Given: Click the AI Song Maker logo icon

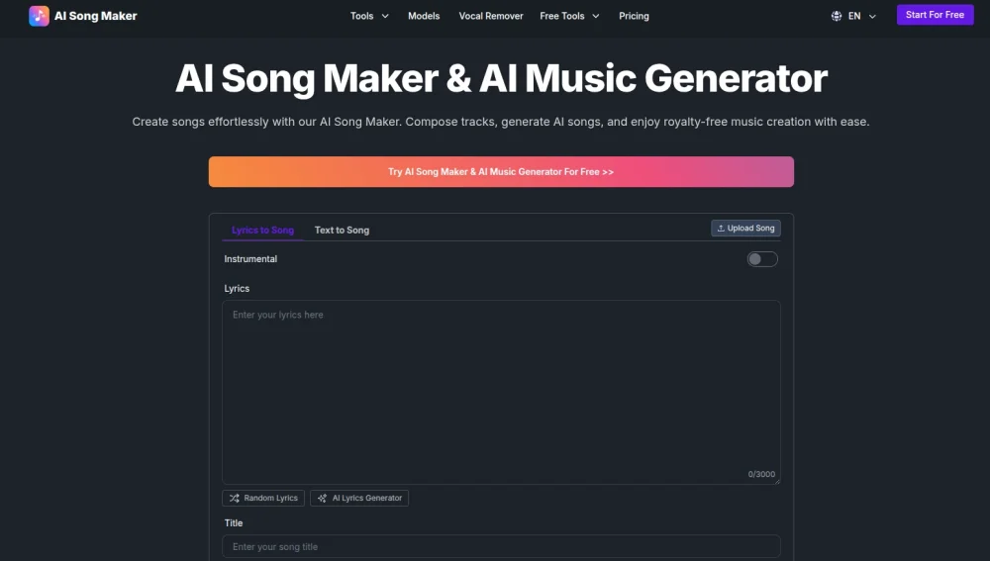Looking at the screenshot, I should point(40,16).
